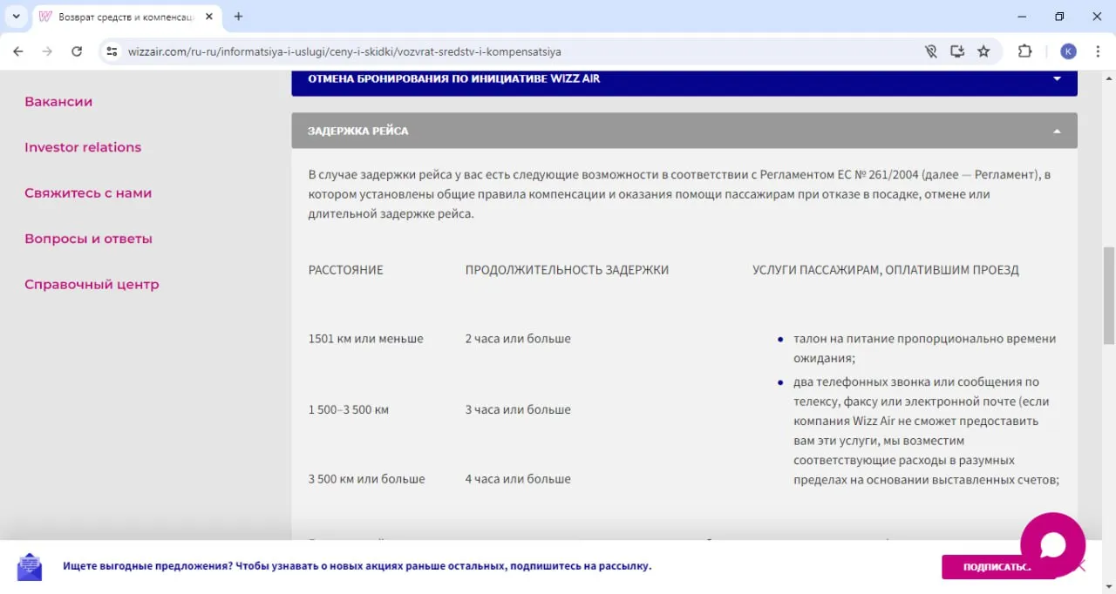Open the Справочный центр link
This screenshot has height=594, width=1116.
click(92, 285)
